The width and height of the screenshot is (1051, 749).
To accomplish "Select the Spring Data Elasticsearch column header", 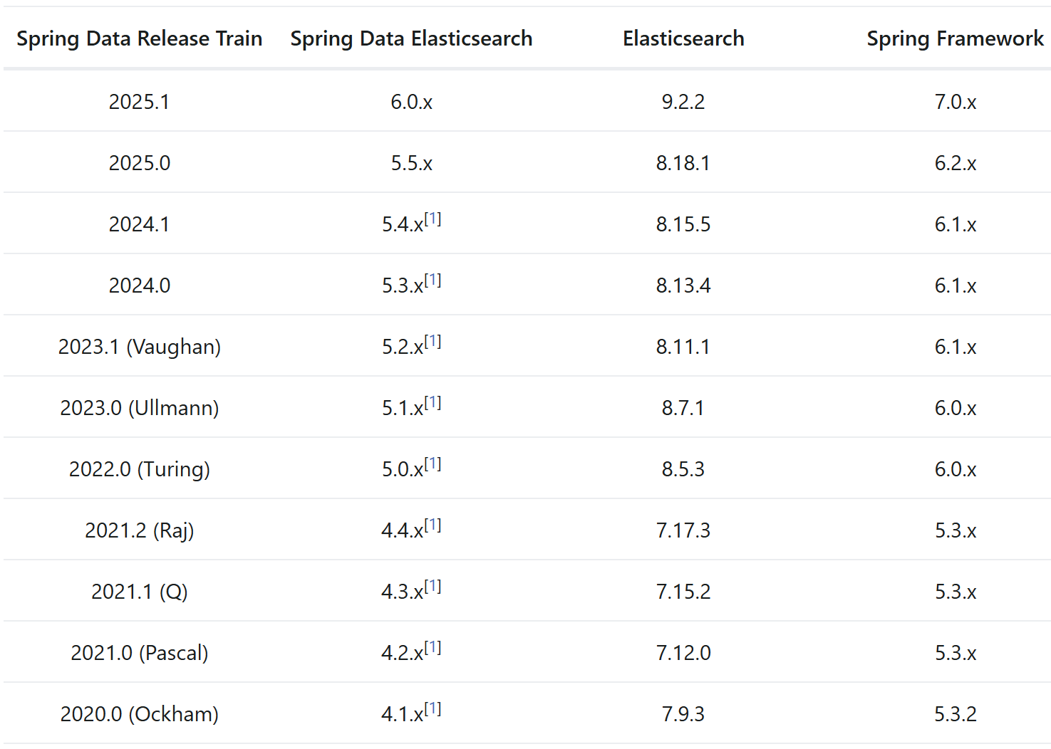I will click(x=411, y=38).
